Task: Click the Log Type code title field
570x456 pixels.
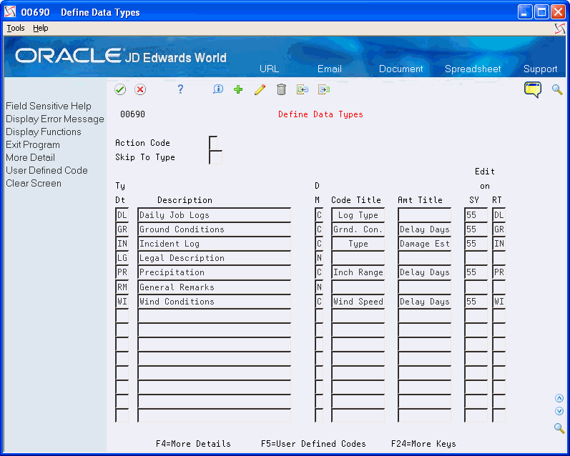Action: coord(358,214)
